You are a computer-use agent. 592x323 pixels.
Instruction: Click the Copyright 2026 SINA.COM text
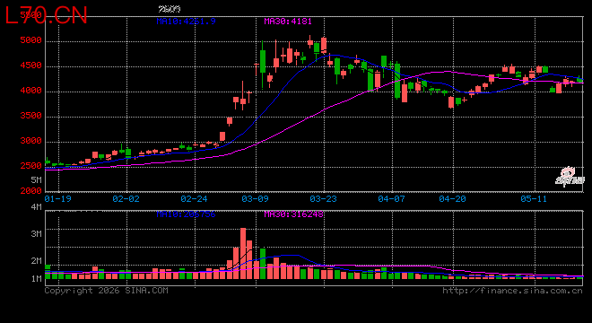point(107,291)
